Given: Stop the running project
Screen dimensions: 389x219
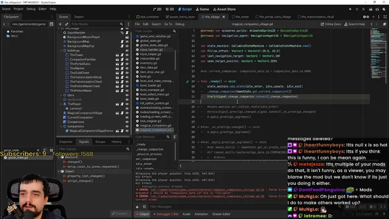Looking at the screenshot, I should pyautogui.click(x=363, y=9).
